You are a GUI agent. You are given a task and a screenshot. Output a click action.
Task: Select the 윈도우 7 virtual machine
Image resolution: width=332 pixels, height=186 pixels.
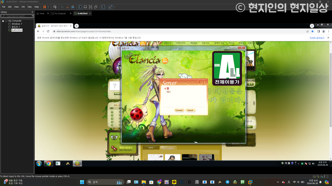[x=15, y=27]
